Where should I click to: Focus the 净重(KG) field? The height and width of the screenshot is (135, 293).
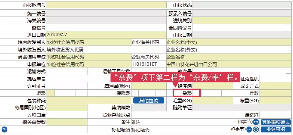276,100
